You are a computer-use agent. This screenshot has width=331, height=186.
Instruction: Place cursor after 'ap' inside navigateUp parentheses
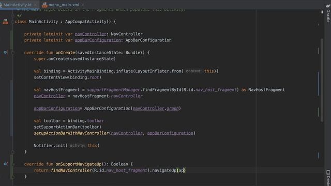click(x=184, y=171)
